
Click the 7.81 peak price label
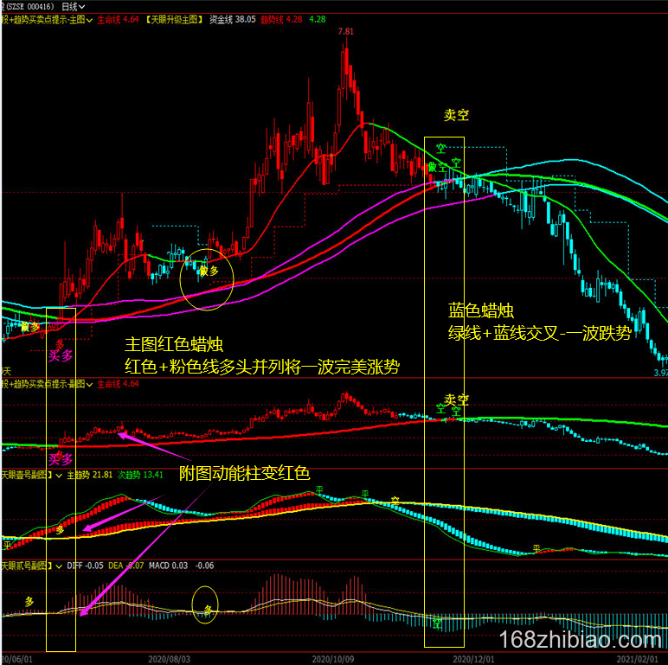tap(345, 32)
